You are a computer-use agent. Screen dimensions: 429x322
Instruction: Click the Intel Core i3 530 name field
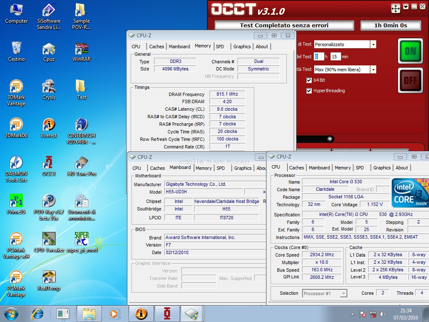(x=346, y=182)
